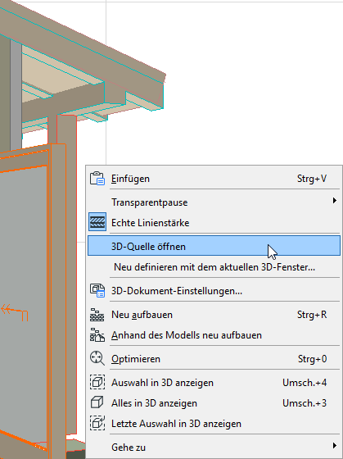Select Letzte Auswahl in 3D anzeigen
This screenshot has width=343, height=459.
click(214, 424)
